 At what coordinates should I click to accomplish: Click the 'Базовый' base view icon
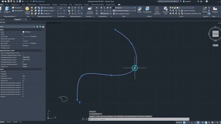click(x=215, y=9)
